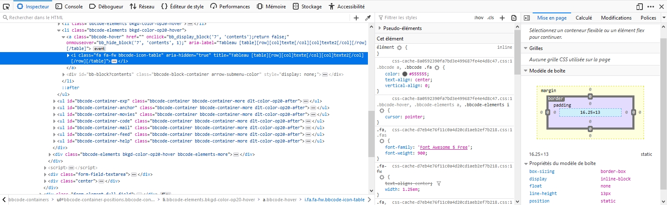
Task: Add a new CSS rule
Action: tap(502, 18)
